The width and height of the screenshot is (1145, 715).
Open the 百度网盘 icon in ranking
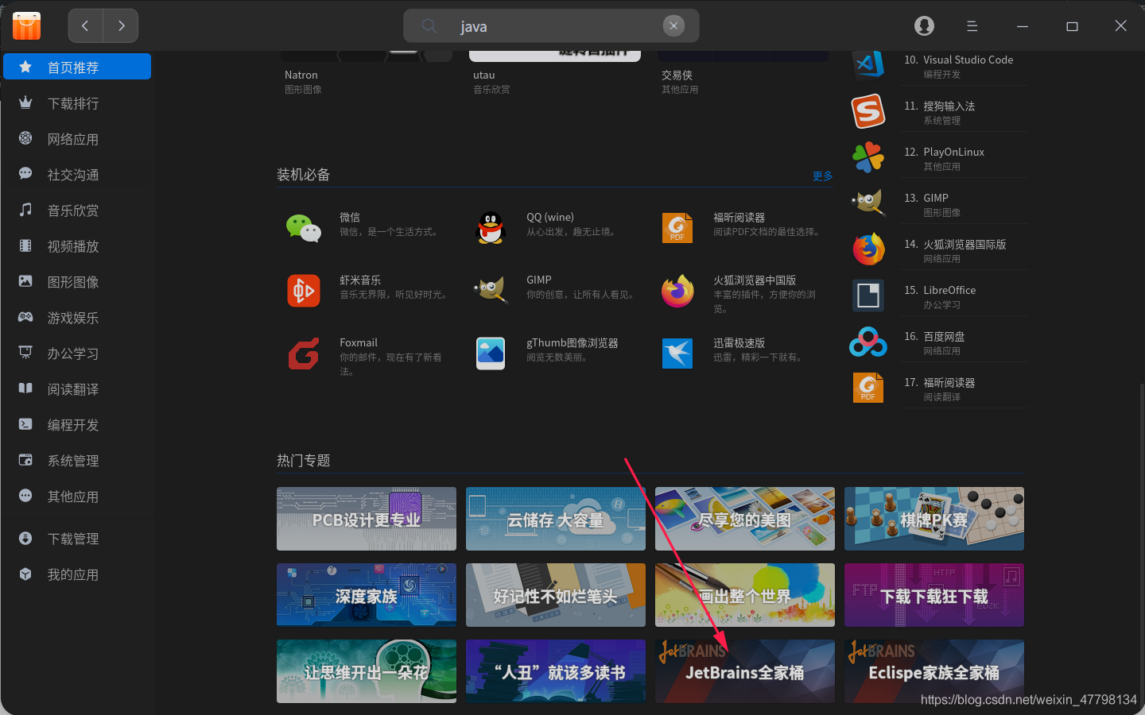[x=867, y=342]
